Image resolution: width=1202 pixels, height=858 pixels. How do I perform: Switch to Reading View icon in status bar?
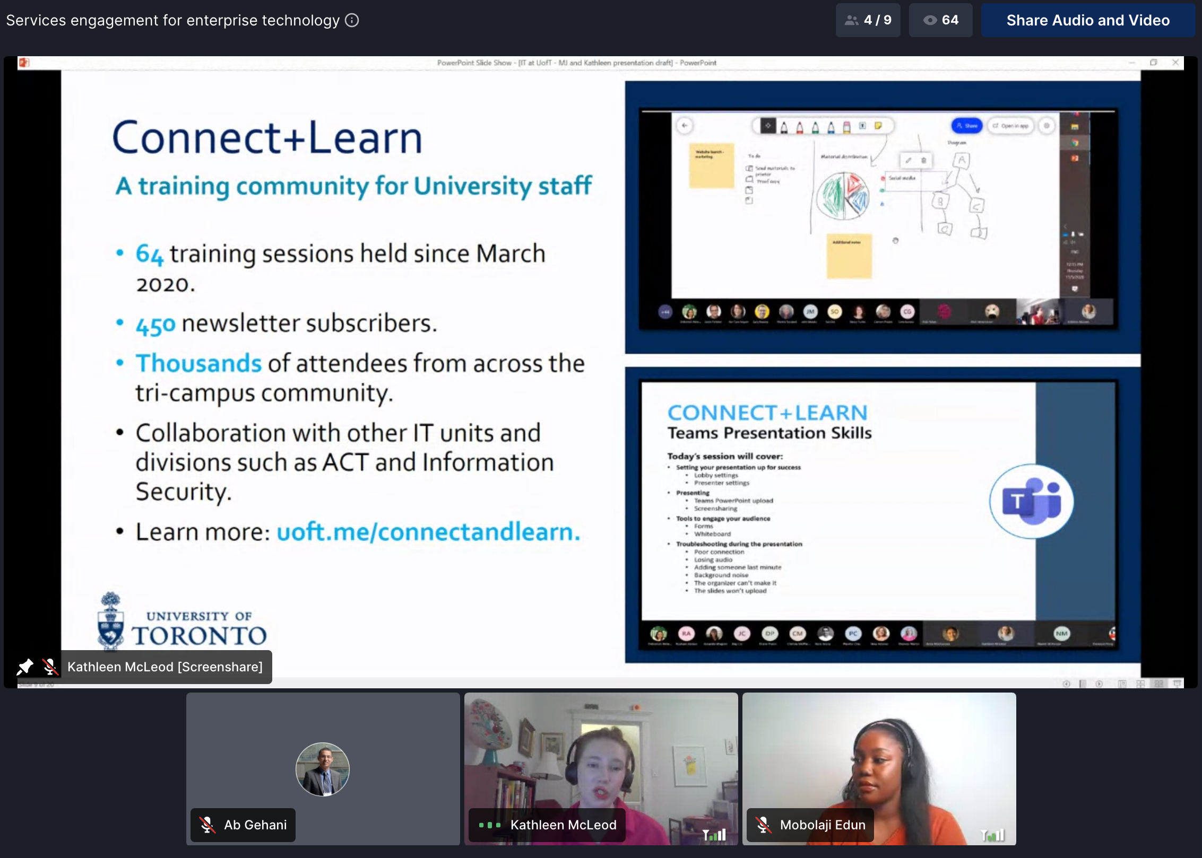[1159, 684]
